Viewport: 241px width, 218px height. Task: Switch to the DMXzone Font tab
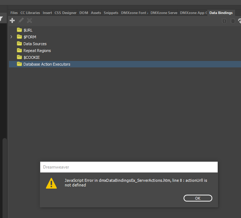pyautogui.click(x=134, y=13)
